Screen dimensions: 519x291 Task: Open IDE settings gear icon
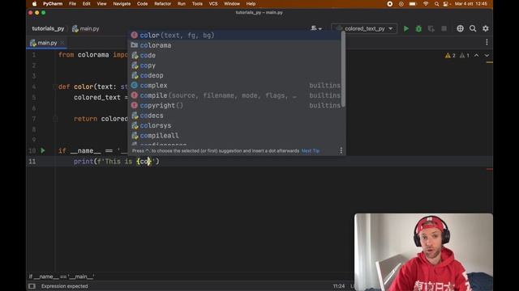click(485, 29)
